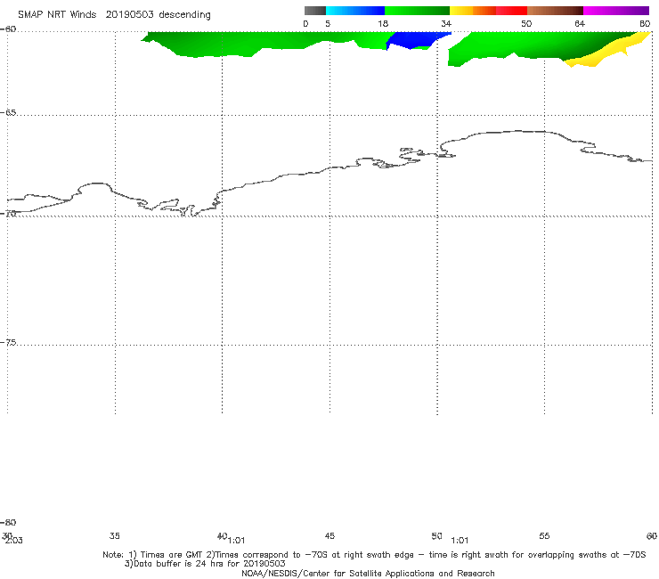Click the date '20190503' in the title
Image resolution: width=659 pixels, height=579 pixels.
(129, 14)
